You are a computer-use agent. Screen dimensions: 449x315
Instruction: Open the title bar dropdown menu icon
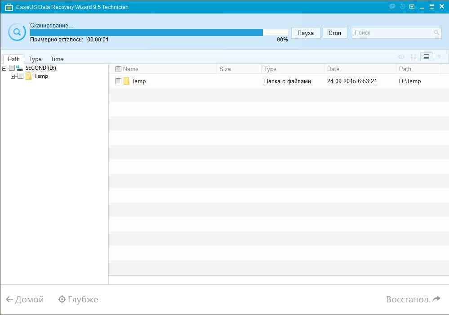pyautogui.click(x=412, y=6)
